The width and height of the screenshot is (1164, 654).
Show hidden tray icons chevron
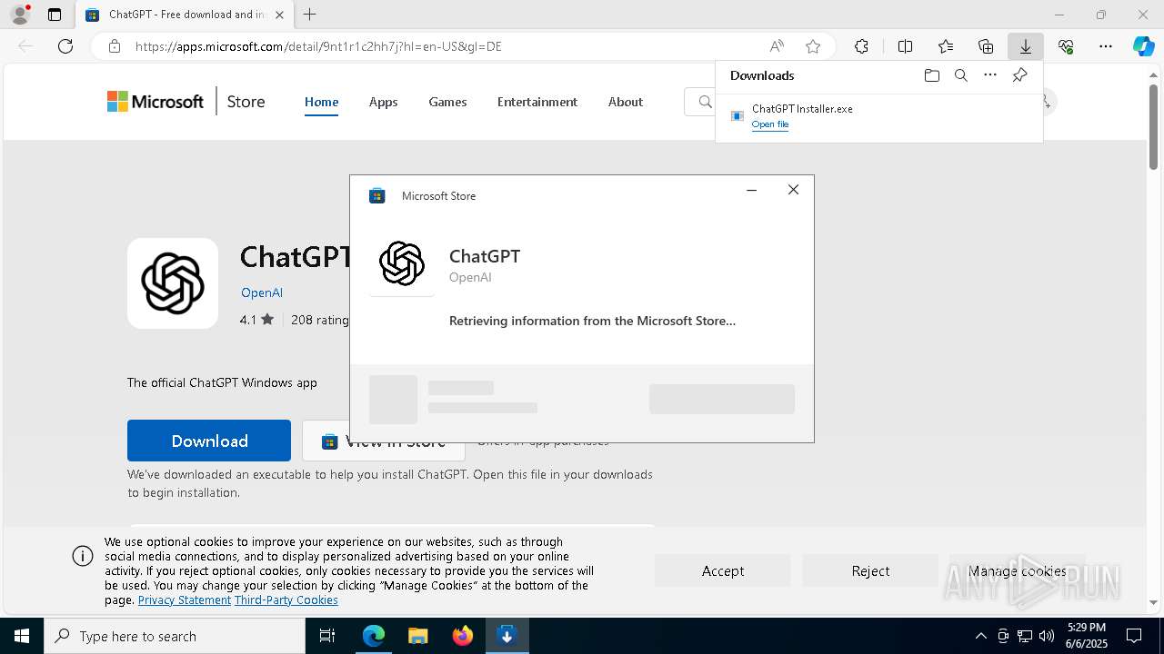(980, 636)
